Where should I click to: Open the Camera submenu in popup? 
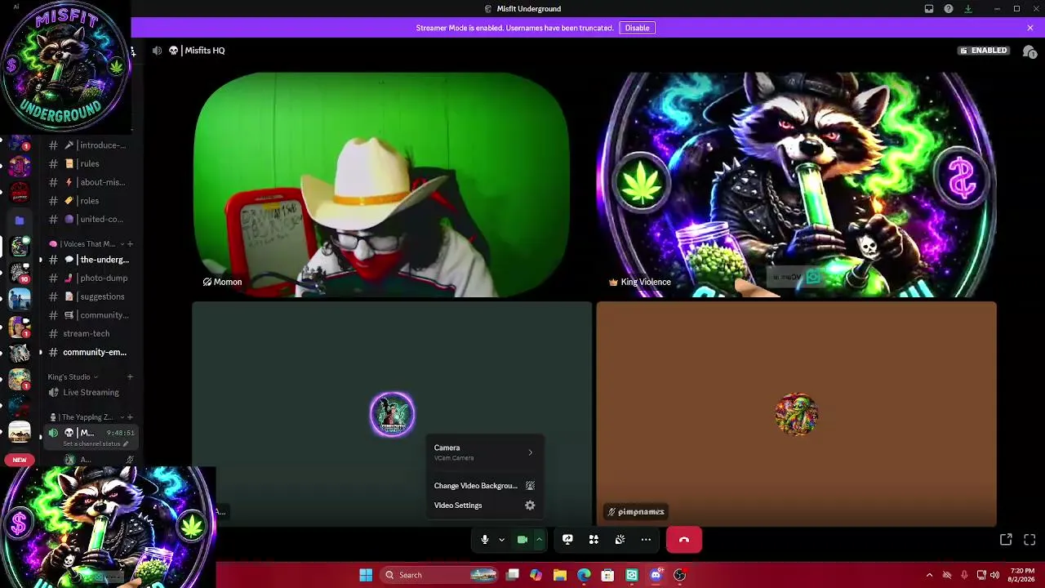tap(484, 452)
